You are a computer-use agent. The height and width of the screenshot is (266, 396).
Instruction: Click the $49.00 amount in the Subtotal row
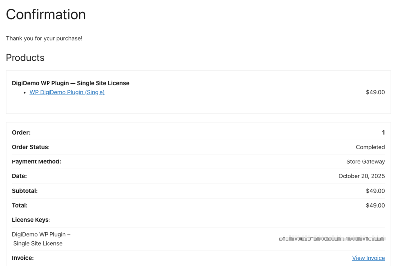click(x=375, y=191)
